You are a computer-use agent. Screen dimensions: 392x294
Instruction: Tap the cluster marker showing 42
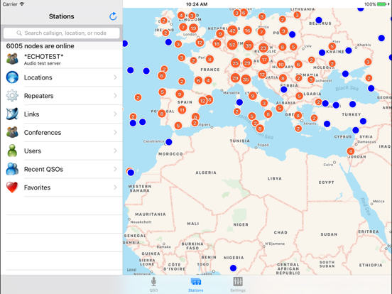[232, 31]
